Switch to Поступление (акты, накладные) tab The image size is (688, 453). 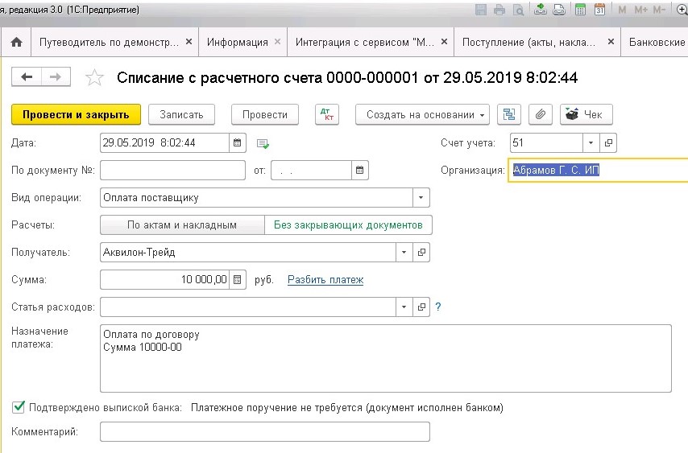pyautogui.click(x=528, y=42)
